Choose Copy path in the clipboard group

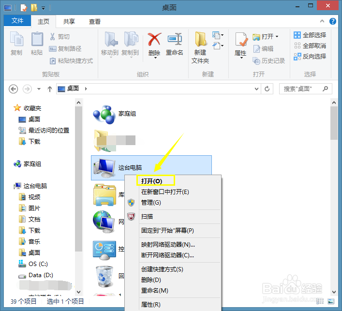point(65,49)
